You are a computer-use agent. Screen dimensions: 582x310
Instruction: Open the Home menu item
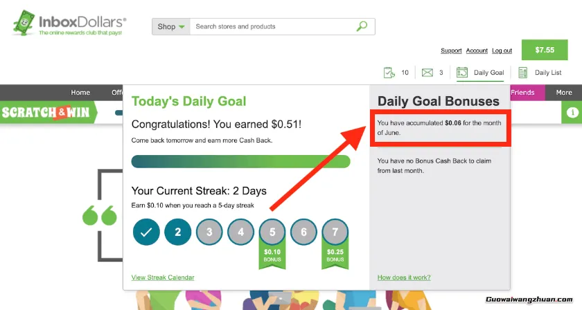point(80,93)
